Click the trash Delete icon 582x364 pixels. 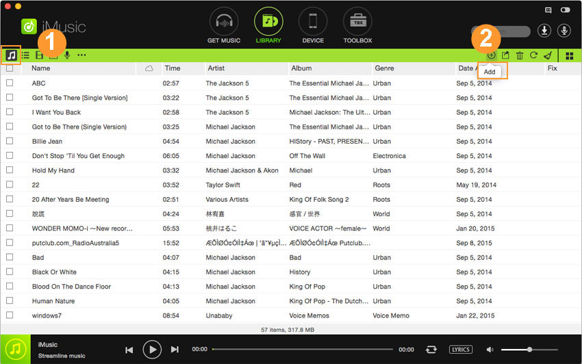[520, 55]
